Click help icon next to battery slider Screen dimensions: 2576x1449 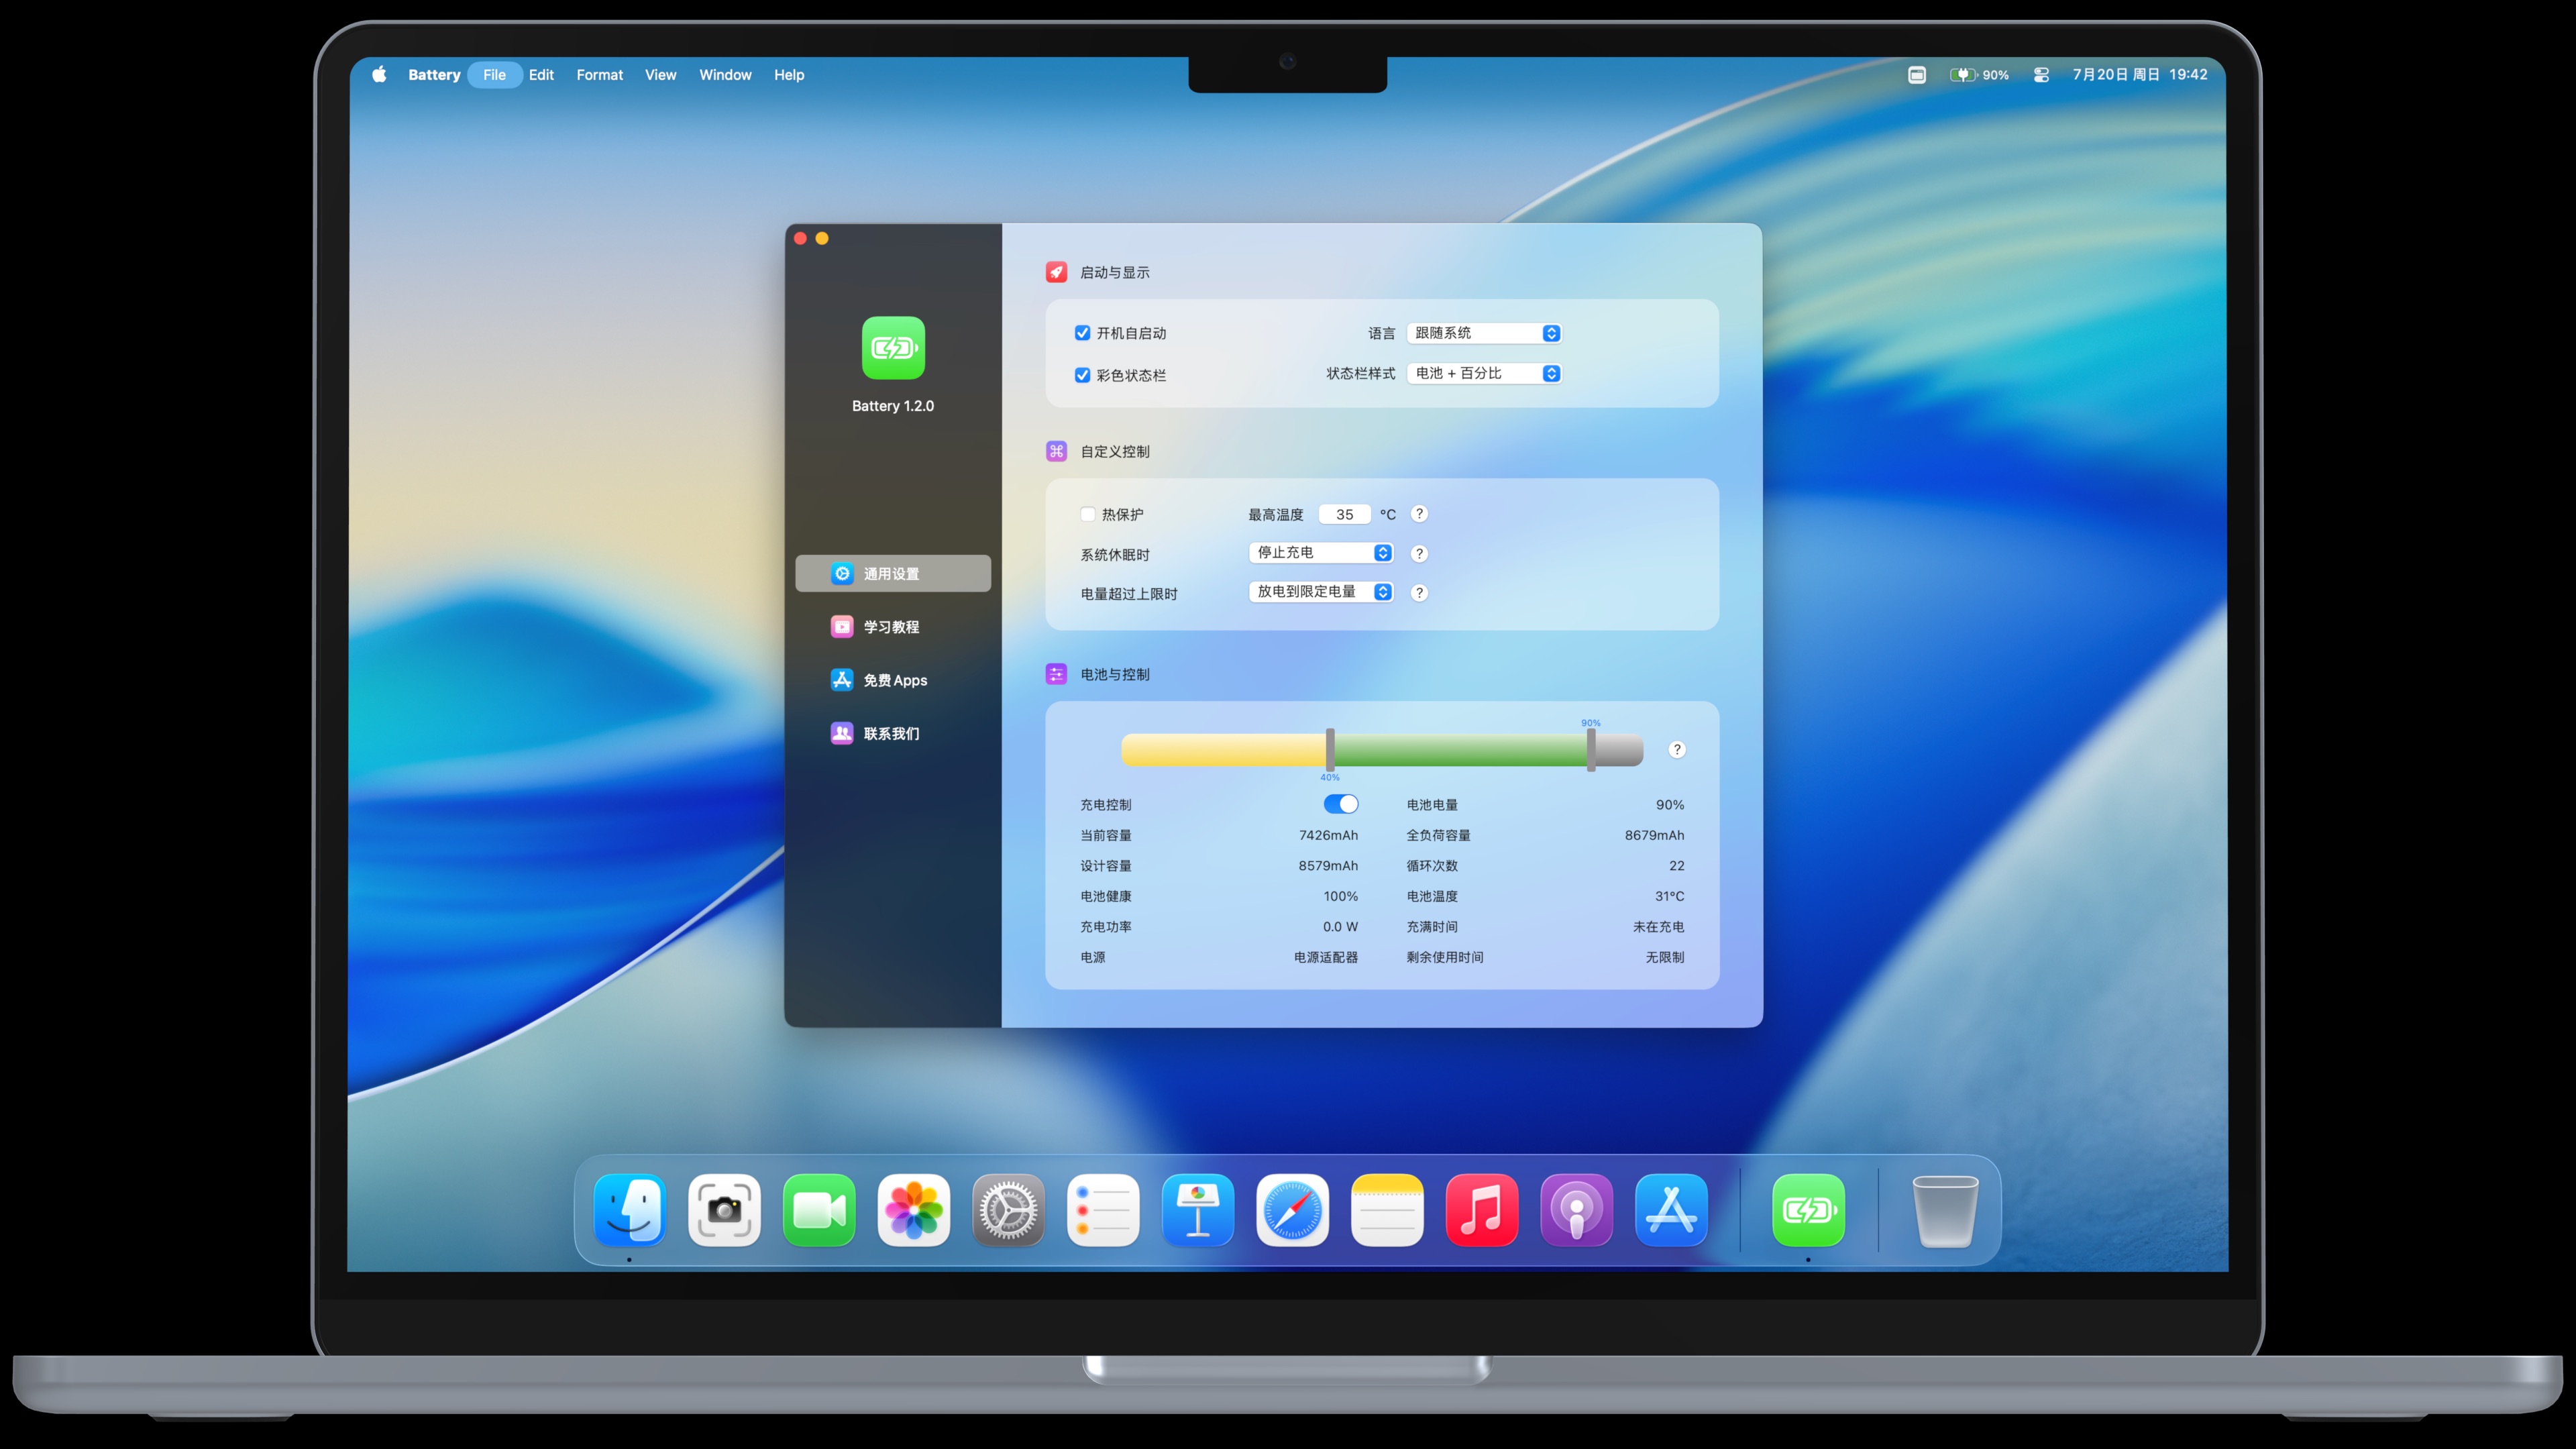point(1677,750)
